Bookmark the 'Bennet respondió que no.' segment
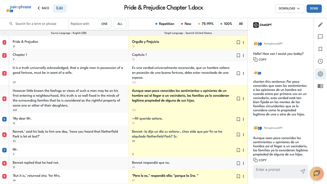 click(238, 163)
